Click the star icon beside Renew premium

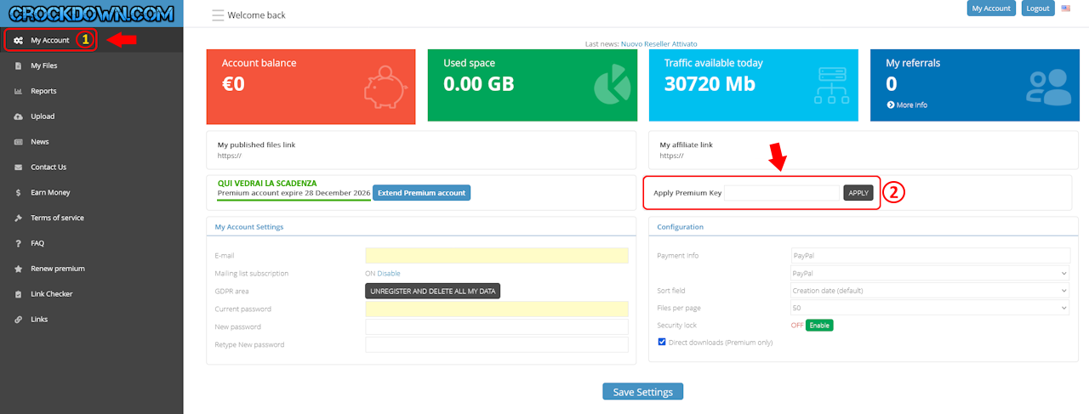pos(18,269)
